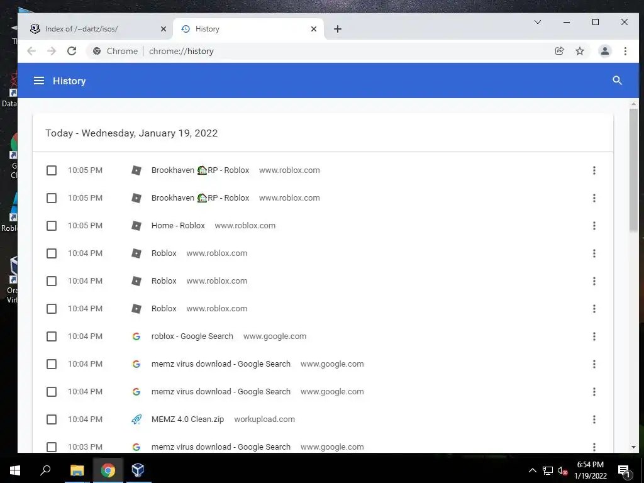The height and width of the screenshot is (483, 644).
Task: Select the 10:03 PM memz virus download checkbox
Action: click(x=52, y=447)
